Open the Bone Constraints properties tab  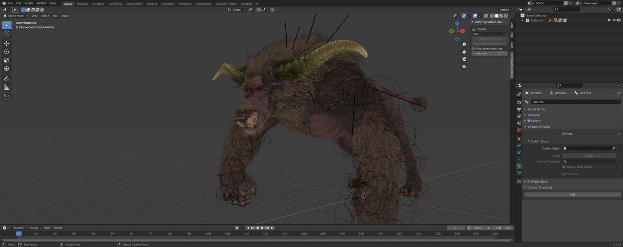519,173
